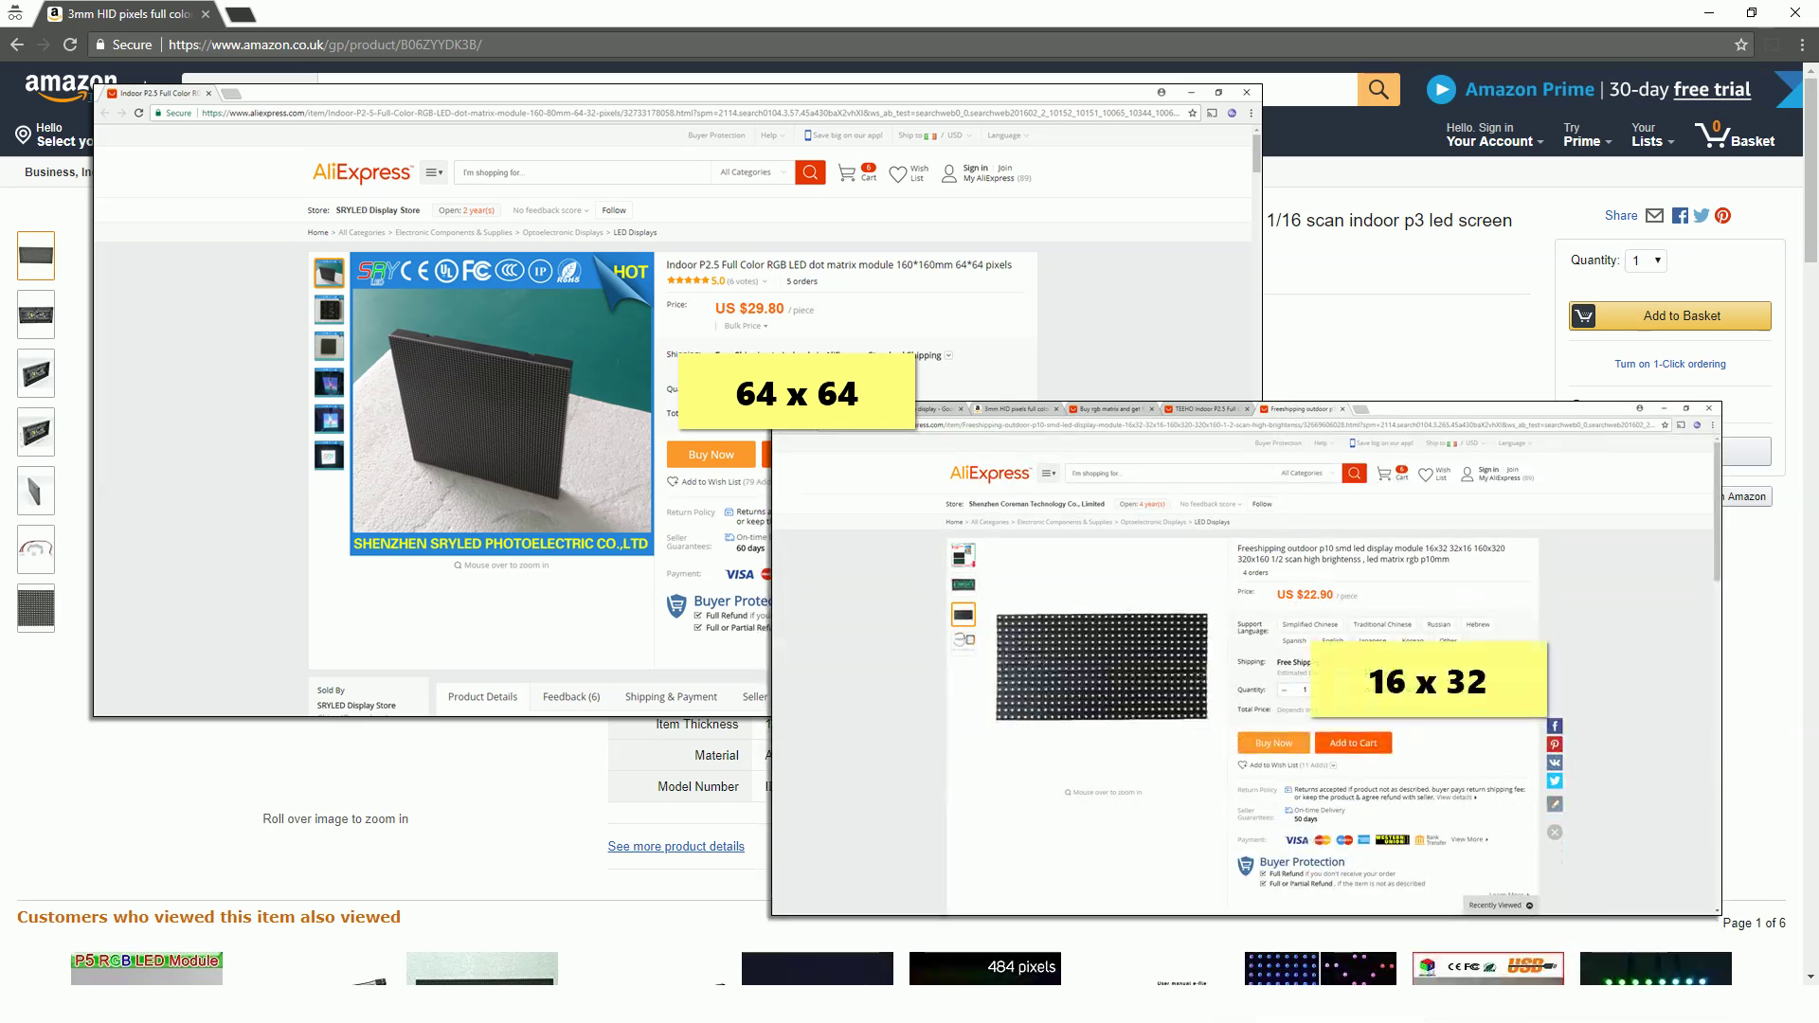Select the Product Details tab on AliExpress
The image size is (1819, 1023).
[482, 696]
